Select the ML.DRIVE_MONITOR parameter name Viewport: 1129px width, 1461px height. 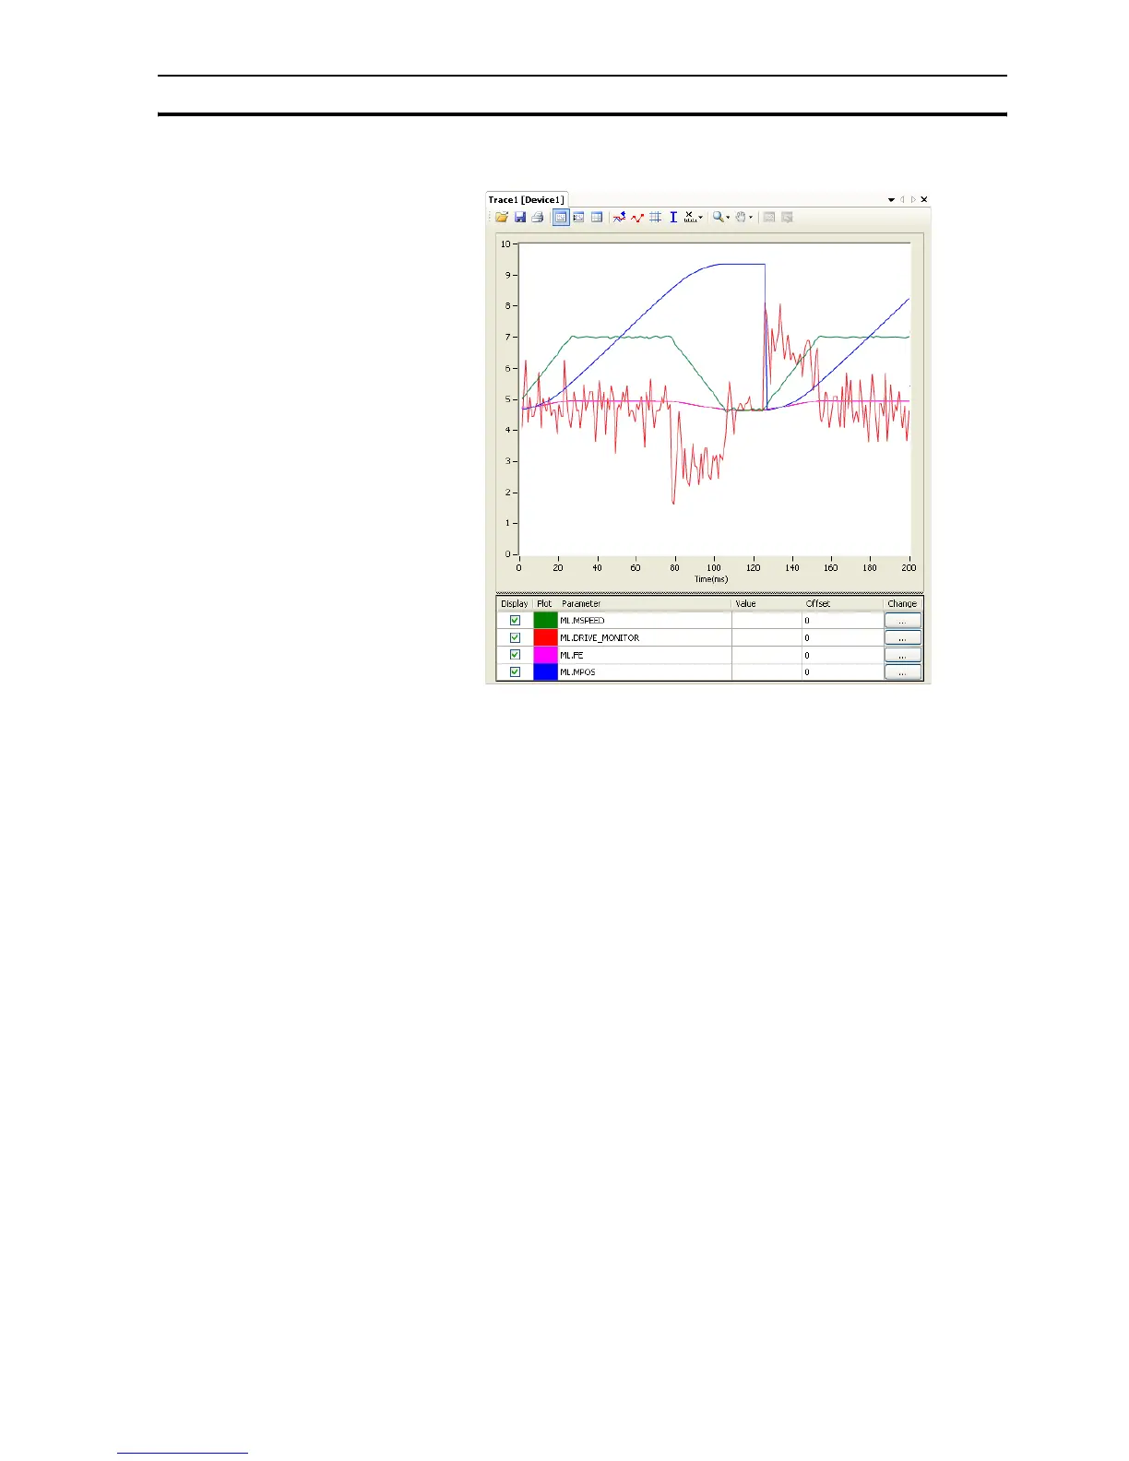(600, 638)
